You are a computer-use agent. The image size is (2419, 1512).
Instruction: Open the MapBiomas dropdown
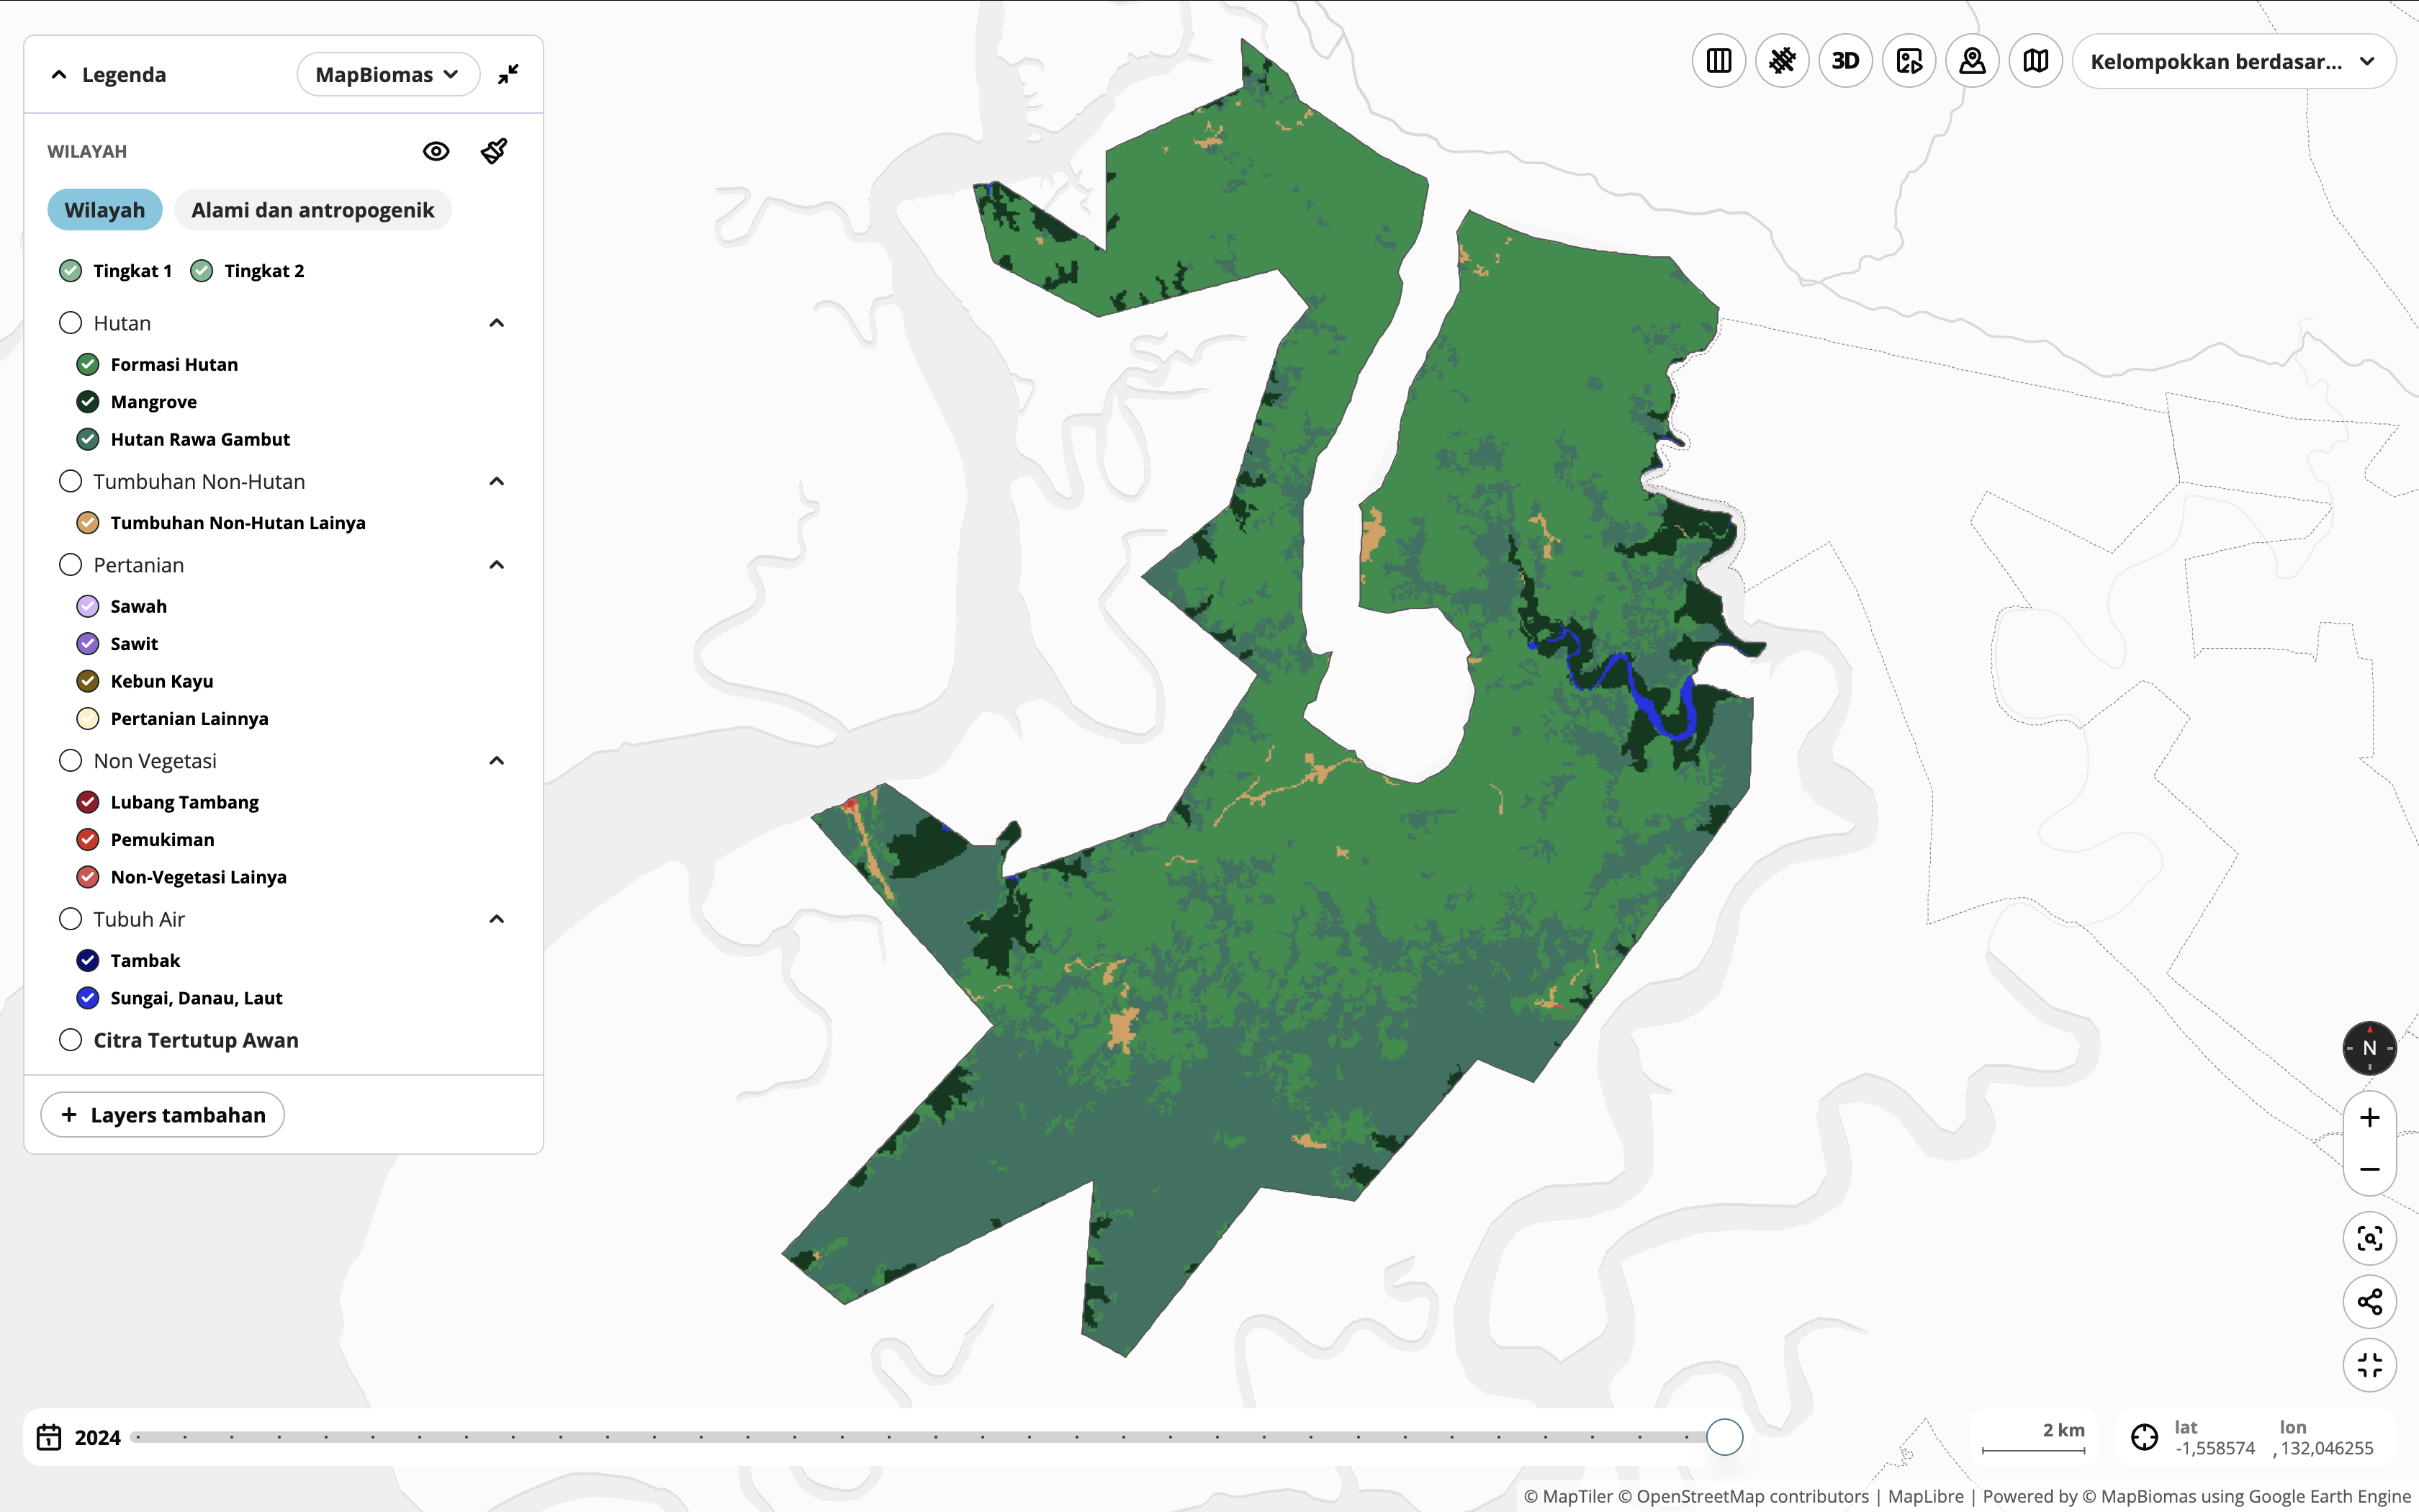pyautogui.click(x=387, y=75)
